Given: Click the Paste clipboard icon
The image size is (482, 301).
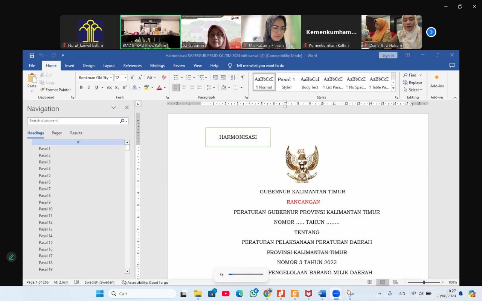Looking at the screenshot, I should click(x=32, y=78).
